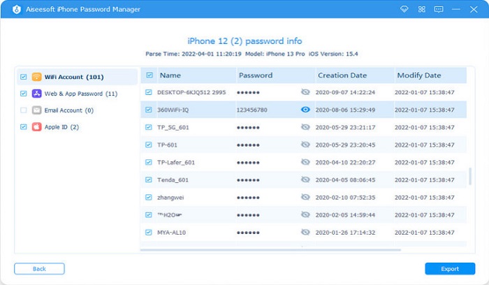Toggle the select-all checkbox in table header

click(x=148, y=75)
